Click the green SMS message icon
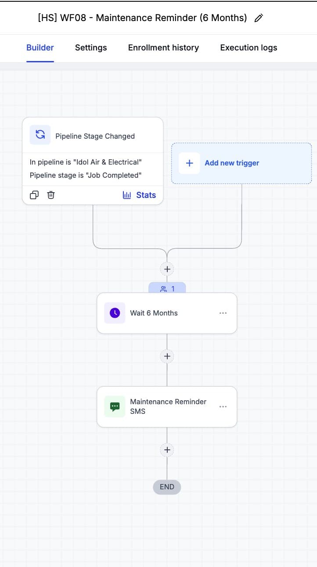Image resolution: width=317 pixels, height=567 pixels. point(115,406)
